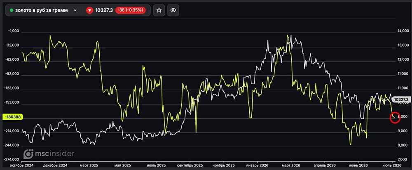
Task: Select сентябрь 2025 on the time axis
Action: 190,165
